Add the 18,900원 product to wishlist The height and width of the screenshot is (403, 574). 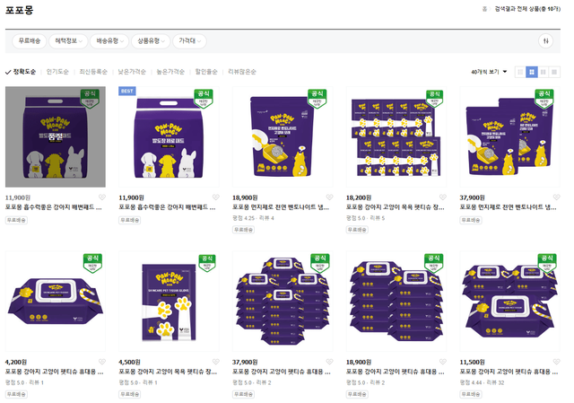[x=329, y=197]
